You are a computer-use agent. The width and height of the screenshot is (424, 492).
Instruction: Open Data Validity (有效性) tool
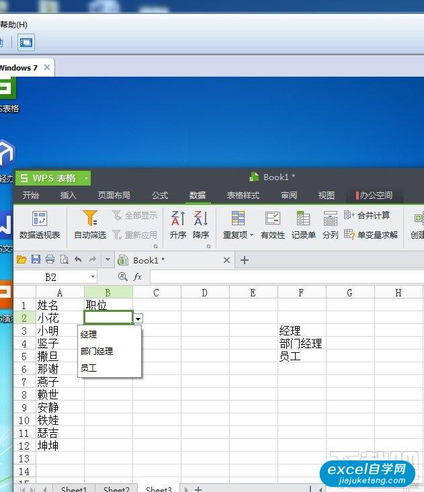pos(273,225)
